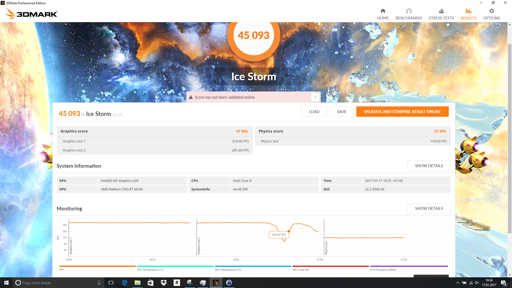Go to the HOME tab

pyautogui.click(x=383, y=14)
